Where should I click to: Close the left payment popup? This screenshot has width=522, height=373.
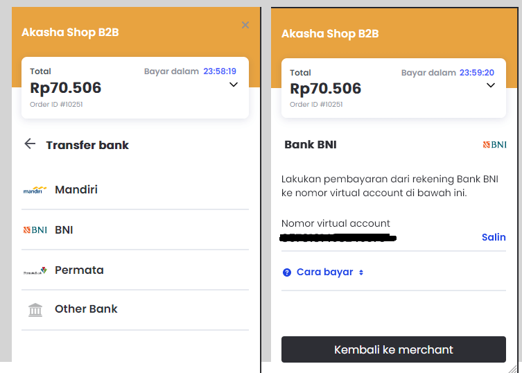coord(245,25)
